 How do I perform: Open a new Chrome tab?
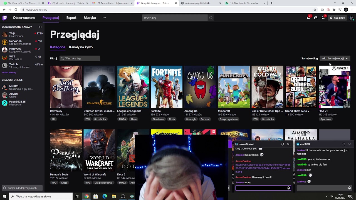pos(271,3)
